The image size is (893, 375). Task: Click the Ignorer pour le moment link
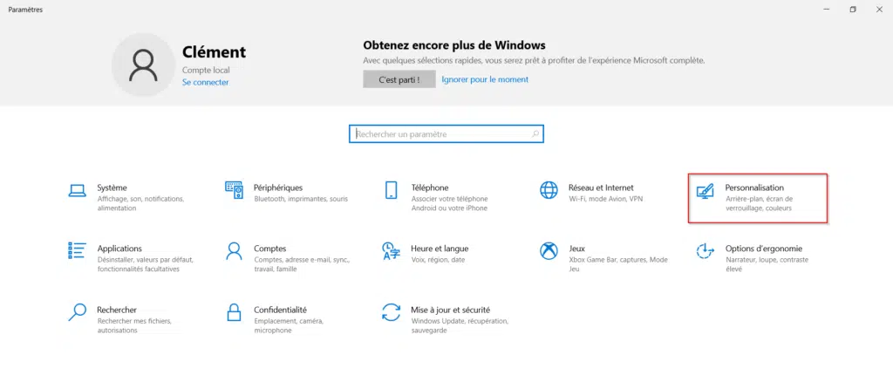[485, 79]
